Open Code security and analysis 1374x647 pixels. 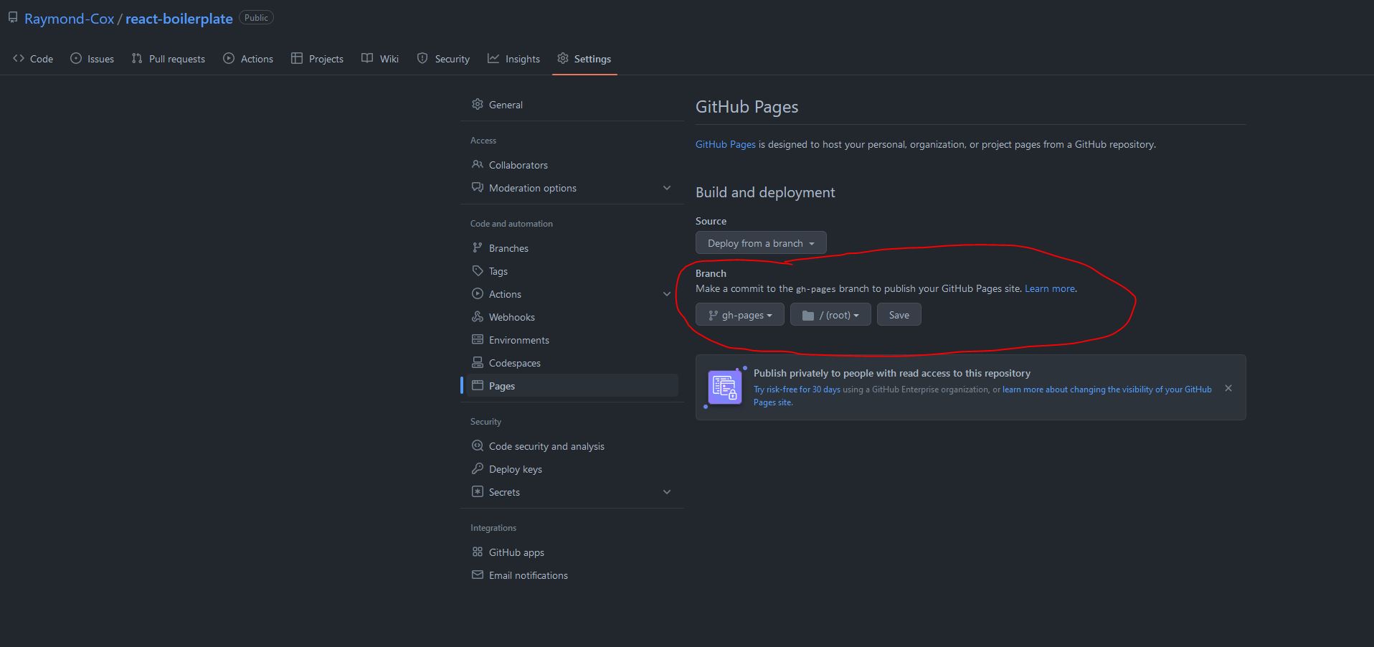(x=572, y=446)
